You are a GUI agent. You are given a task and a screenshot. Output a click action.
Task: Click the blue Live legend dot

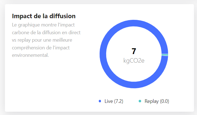tap(100, 101)
